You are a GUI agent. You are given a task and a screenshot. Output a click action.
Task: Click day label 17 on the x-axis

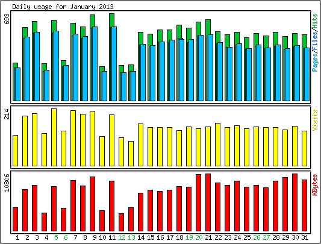point(170,237)
